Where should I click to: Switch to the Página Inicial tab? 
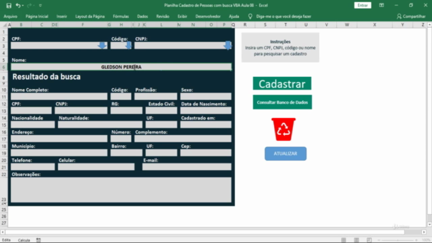tap(37, 16)
